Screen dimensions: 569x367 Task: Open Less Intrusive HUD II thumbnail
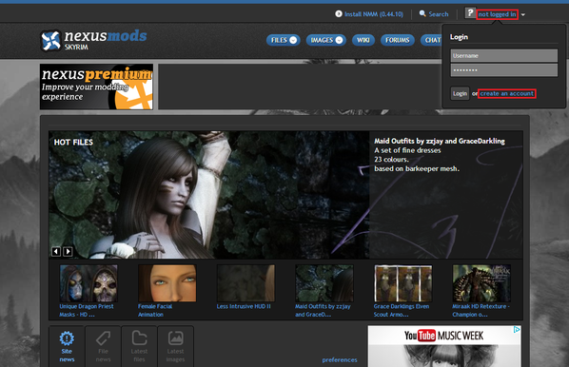(245, 283)
